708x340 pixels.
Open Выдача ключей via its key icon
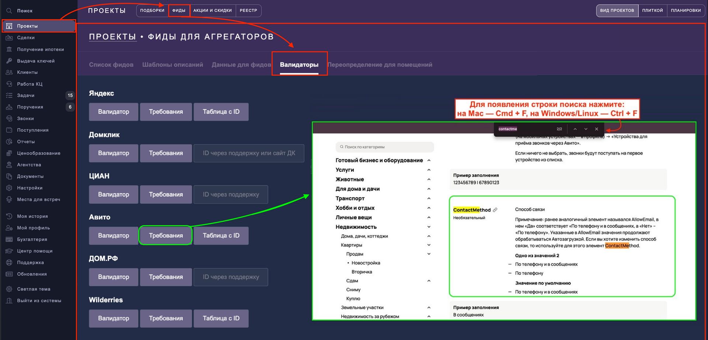9,61
